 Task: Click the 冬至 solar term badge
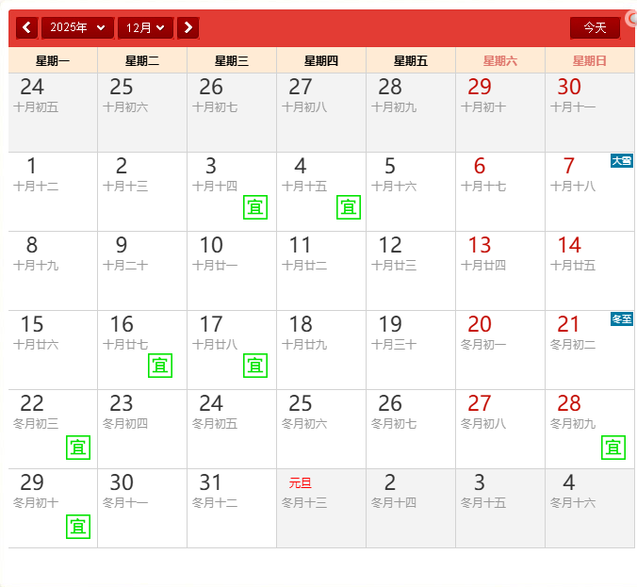[622, 319]
